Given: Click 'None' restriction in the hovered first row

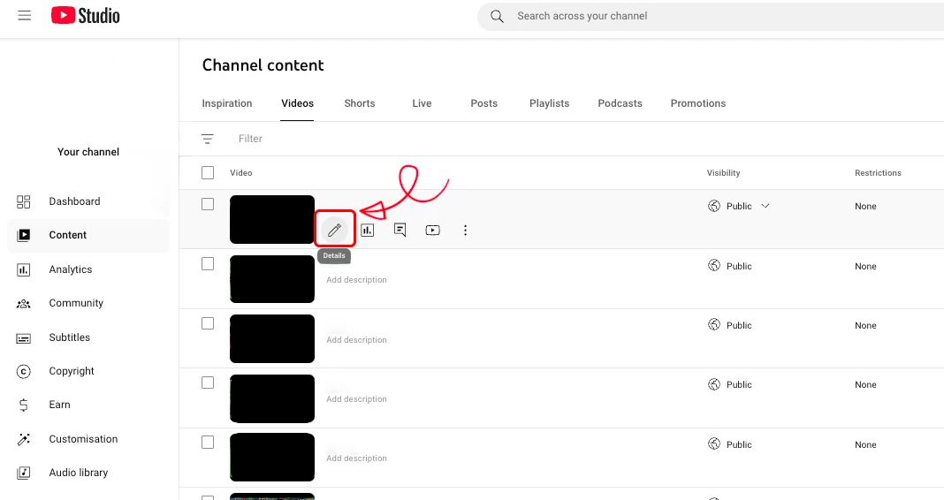Looking at the screenshot, I should tap(865, 207).
